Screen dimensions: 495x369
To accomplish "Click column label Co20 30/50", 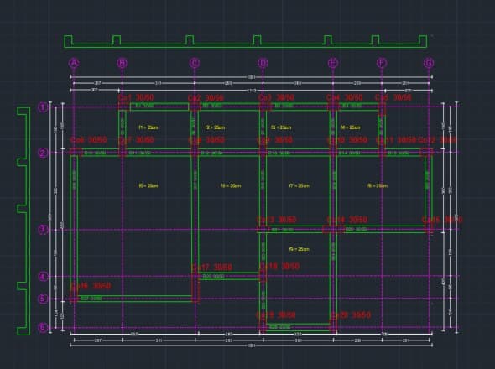I will click(x=351, y=315).
